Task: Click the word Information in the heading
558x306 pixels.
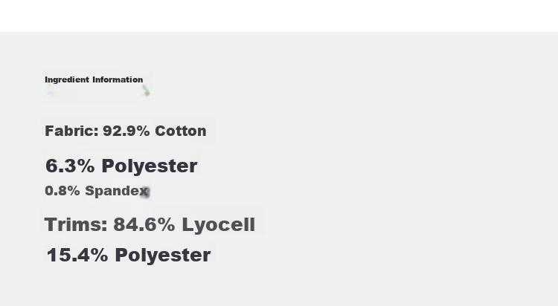Action: coord(118,79)
